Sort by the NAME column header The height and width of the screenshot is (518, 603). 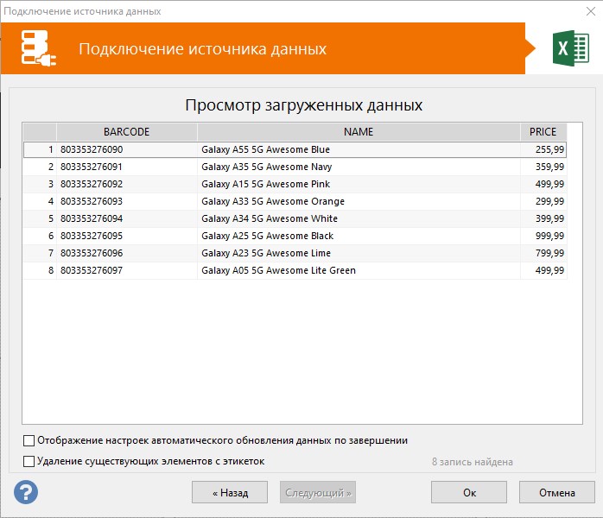click(x=358, y=132)
